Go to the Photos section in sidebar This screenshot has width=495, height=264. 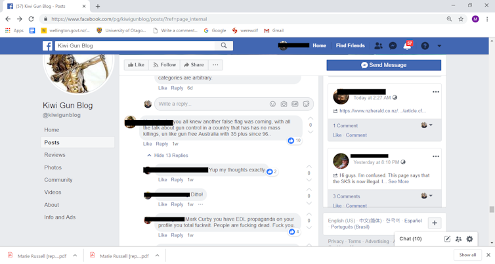[x=53, y=167]
